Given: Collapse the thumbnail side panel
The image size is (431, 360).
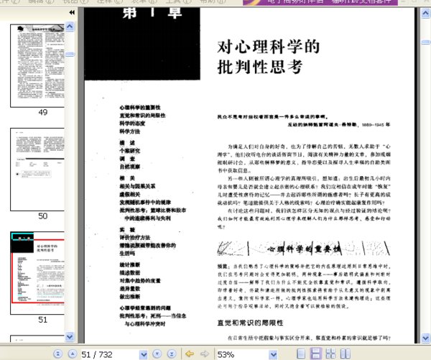Looking at the screenshot, I should pyautogui.click(x=72, y=12).
